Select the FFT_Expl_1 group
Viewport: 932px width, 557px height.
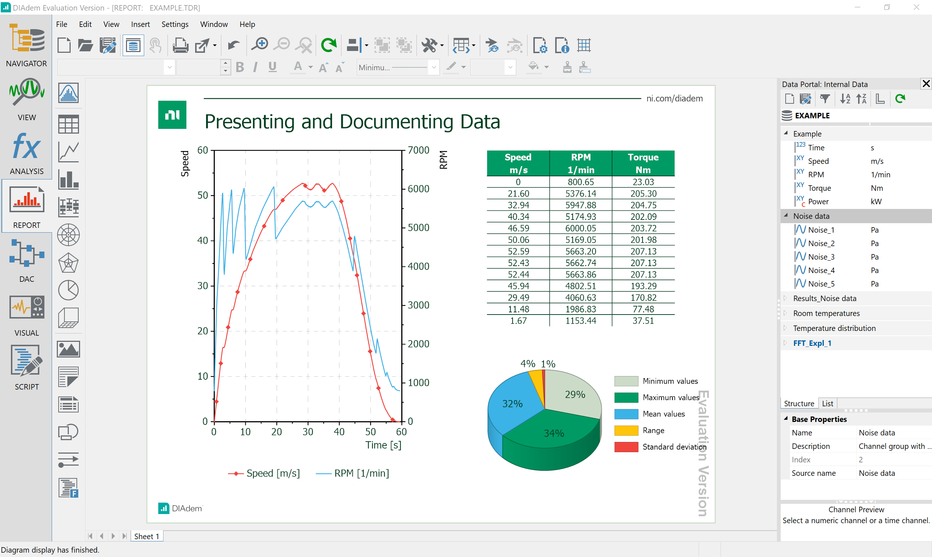point(812,343)
